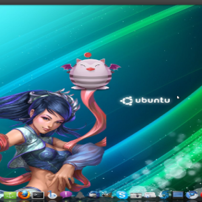Open the camera screenshot dock icon
This screenshot has width=202, height=202.
(x=136, y=195)
